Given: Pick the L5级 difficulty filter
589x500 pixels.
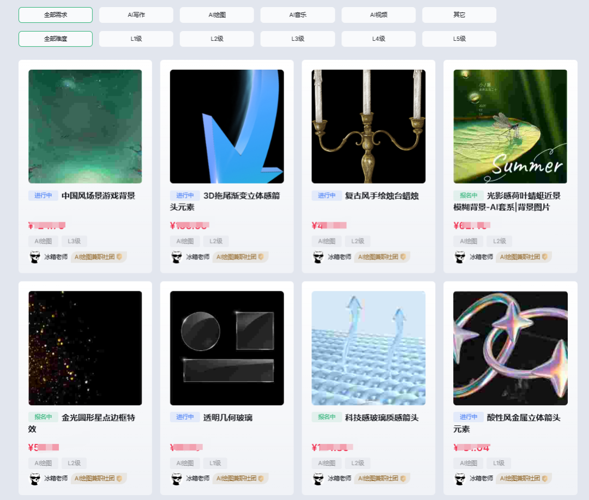Looking at the screenshot, I should (459, 39).
